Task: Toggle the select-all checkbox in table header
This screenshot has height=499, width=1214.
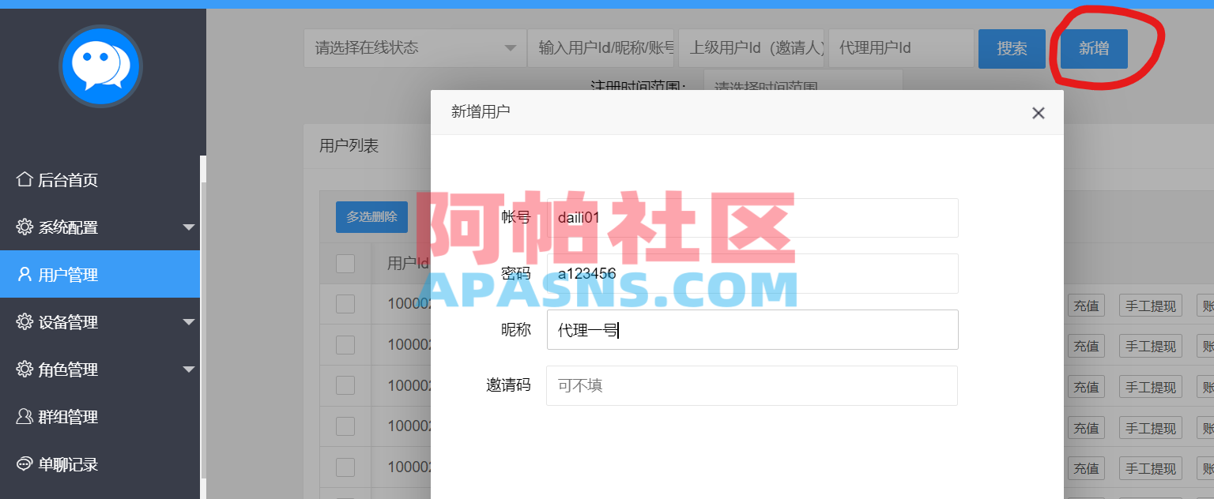Action: pyautogui.click(x=345, y=263)
